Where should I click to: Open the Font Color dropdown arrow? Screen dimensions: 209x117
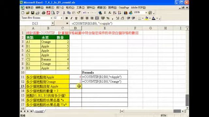click(x=157, y=18)
